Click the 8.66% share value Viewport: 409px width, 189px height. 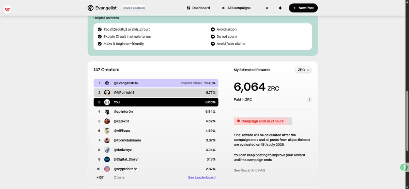pyautogui.click(x=210, y=102)
